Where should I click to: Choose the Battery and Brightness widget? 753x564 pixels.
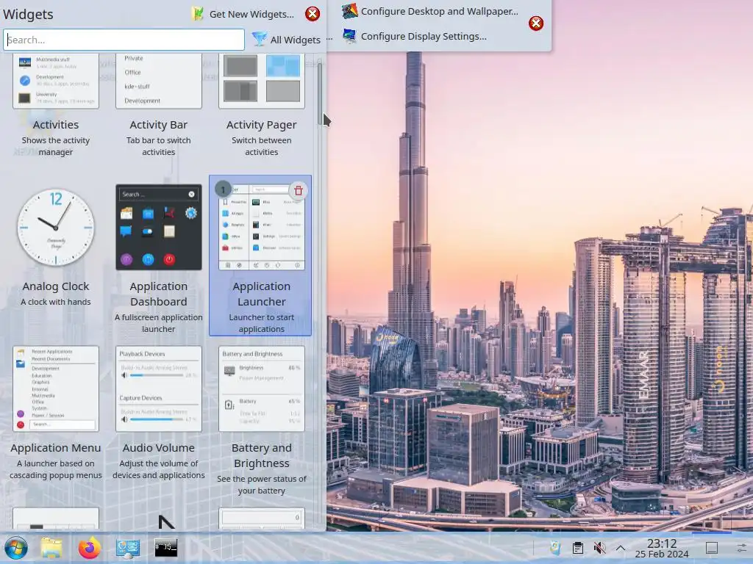pyautogui.click(x=261, y=388)
